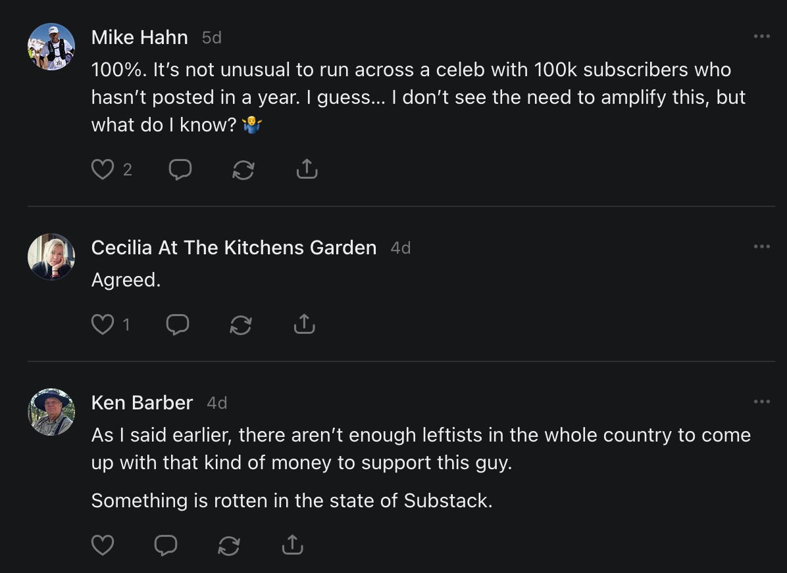This screenshot has height=573, width=787.
Task: Open Mike Hahn's profile name link
Action: 140,37
